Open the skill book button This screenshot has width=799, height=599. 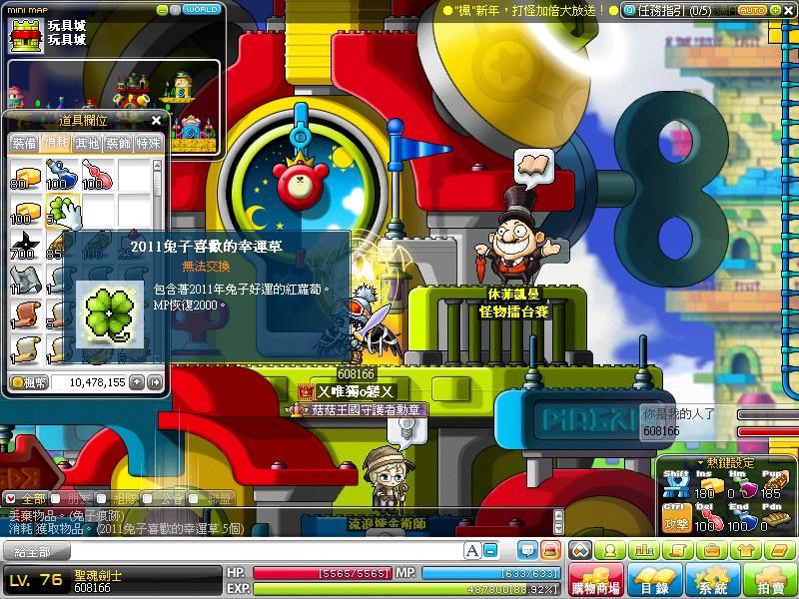tap(779, 550)
